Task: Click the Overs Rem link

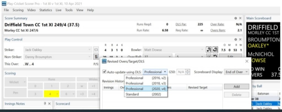Action: (218, 30)
